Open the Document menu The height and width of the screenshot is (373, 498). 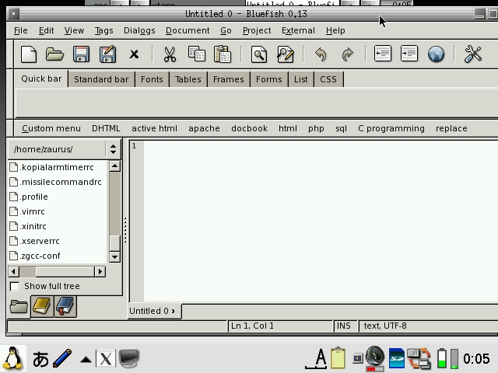point(188,30)
